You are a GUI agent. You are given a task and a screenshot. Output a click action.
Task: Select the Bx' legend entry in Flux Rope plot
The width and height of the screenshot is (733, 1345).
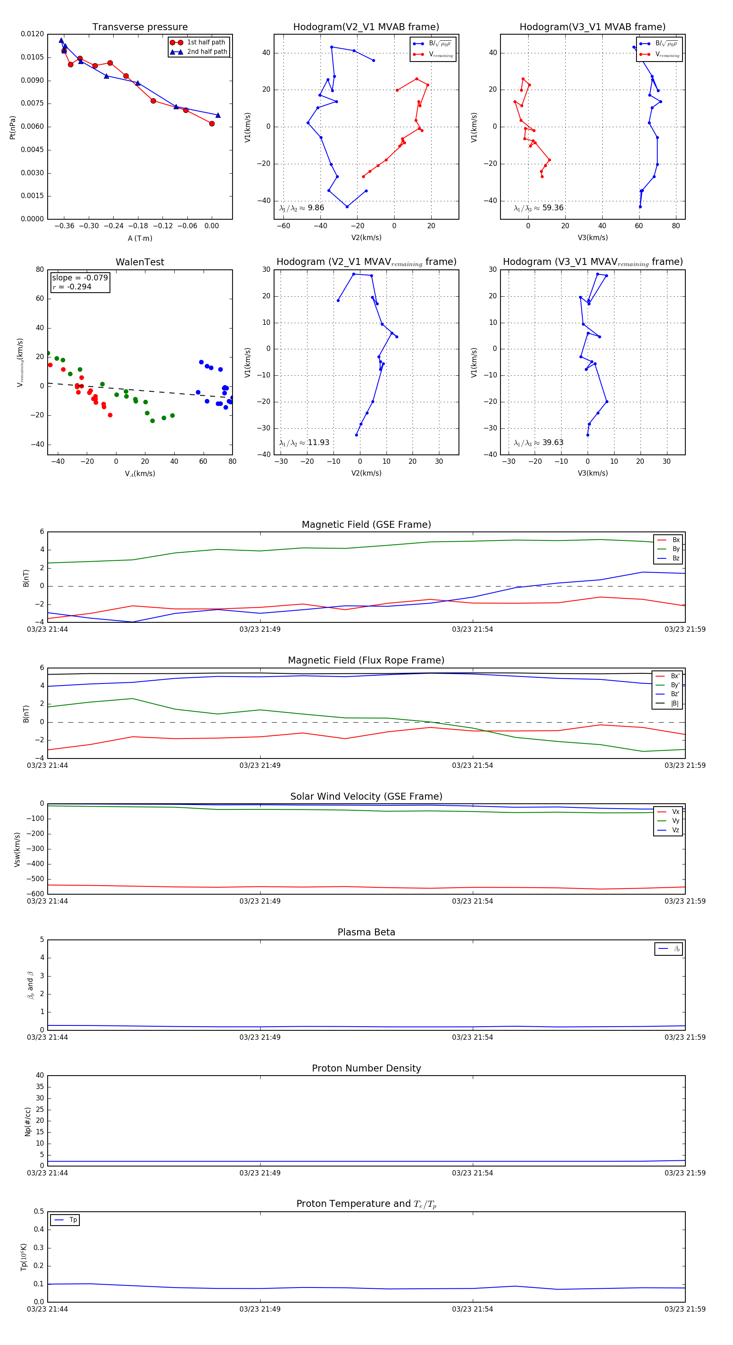(668, 676)
